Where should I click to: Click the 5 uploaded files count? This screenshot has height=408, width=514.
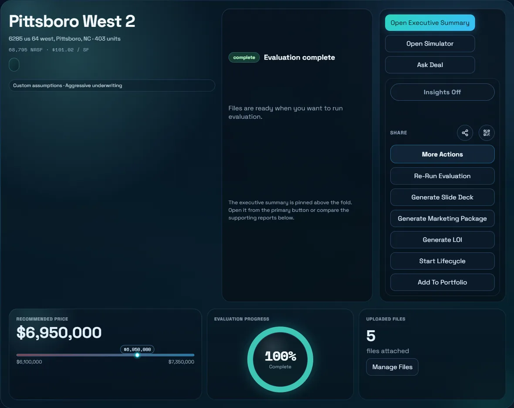coord(371,336)
